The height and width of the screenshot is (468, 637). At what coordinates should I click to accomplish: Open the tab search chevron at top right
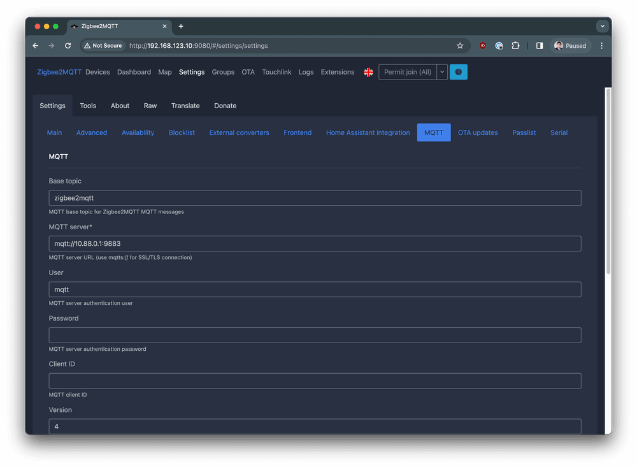[x=602, y=25]
